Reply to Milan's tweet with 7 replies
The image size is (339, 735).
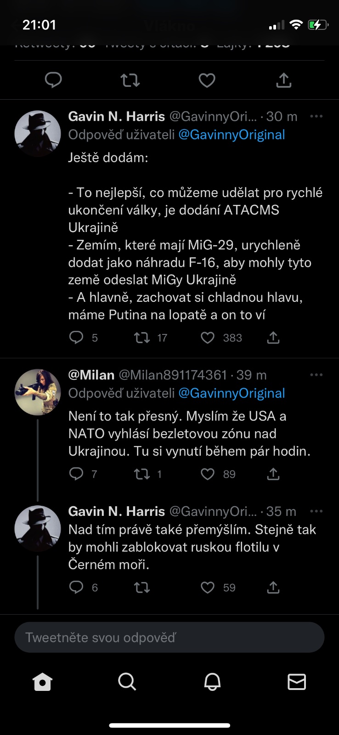[x=76, y=474]
